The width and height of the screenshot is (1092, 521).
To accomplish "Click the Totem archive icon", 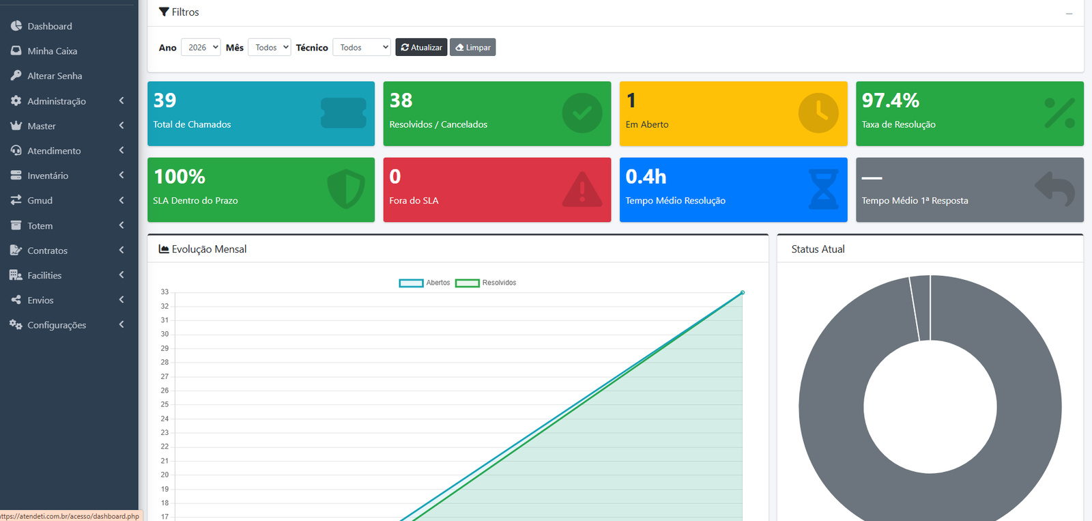I will click(x=16, y=225).
